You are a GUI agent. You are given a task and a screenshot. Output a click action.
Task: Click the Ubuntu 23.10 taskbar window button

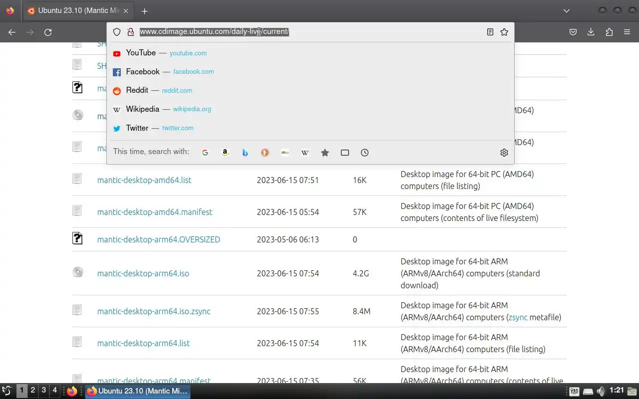pyautogui.click(x=137, y=391)
